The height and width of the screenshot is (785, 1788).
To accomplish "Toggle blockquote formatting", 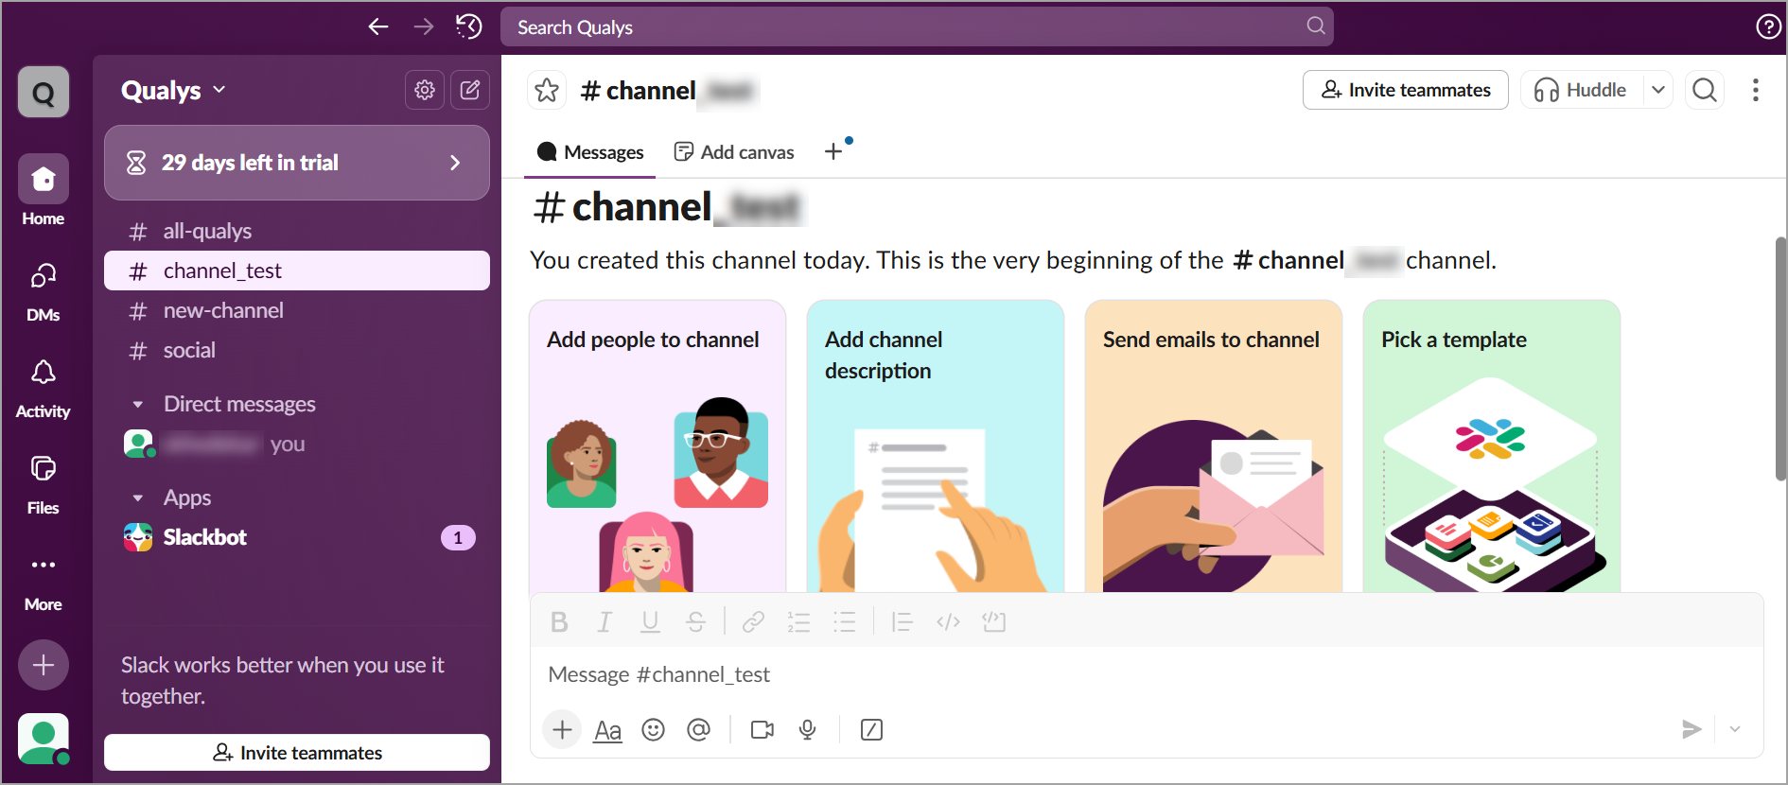I will pyautogui.click(x=902, y=621).
